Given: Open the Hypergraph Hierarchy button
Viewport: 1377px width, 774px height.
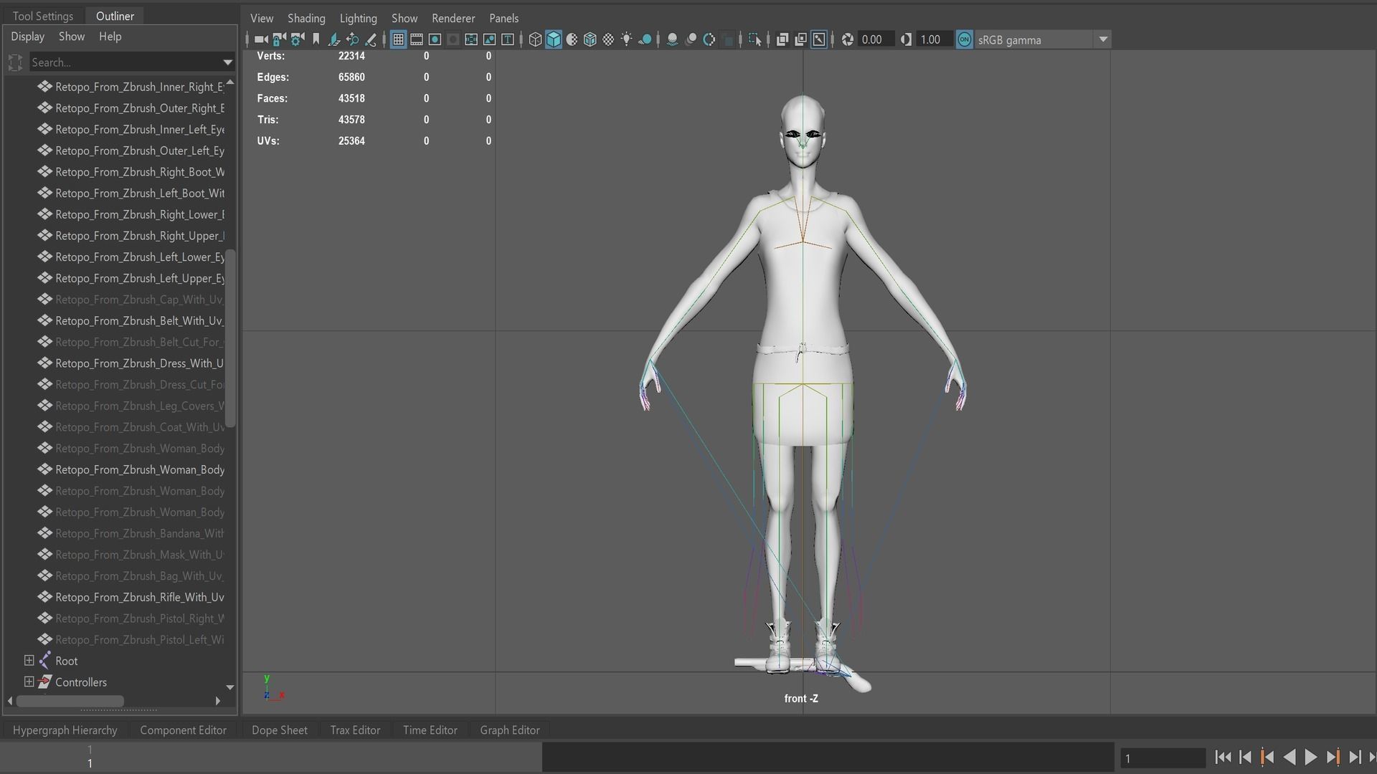Looking at the screenshot, I should click(65, 730).
